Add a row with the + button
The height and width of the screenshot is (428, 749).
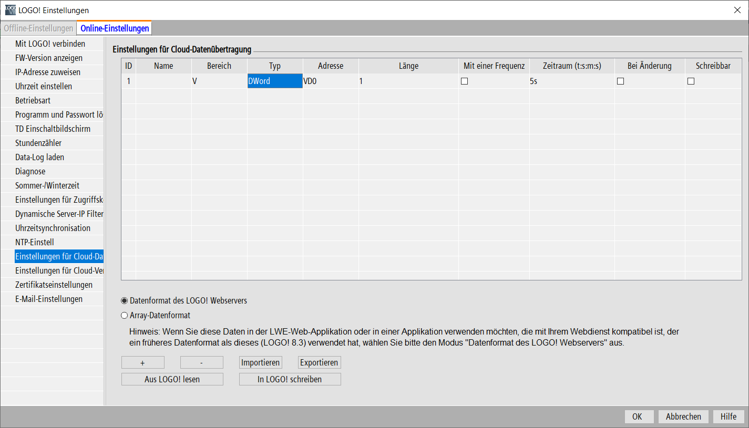point(143,362)
